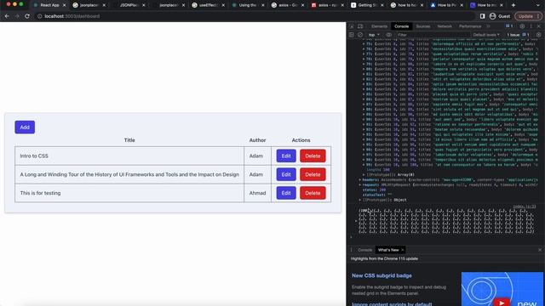Click the Author column header

257,140
